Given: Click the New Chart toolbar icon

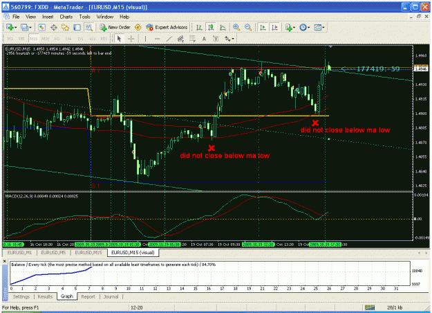Looking at the screenshot, I should (x=10, y=27).
